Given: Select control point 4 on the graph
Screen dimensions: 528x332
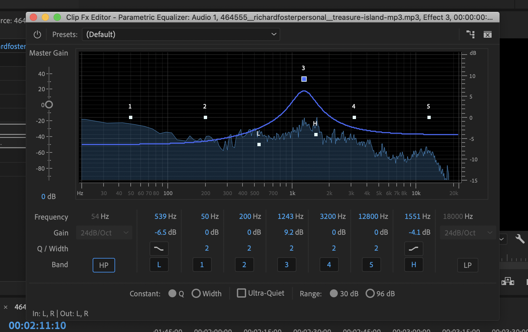Looking at the screenshot, I should pos(354,117).
